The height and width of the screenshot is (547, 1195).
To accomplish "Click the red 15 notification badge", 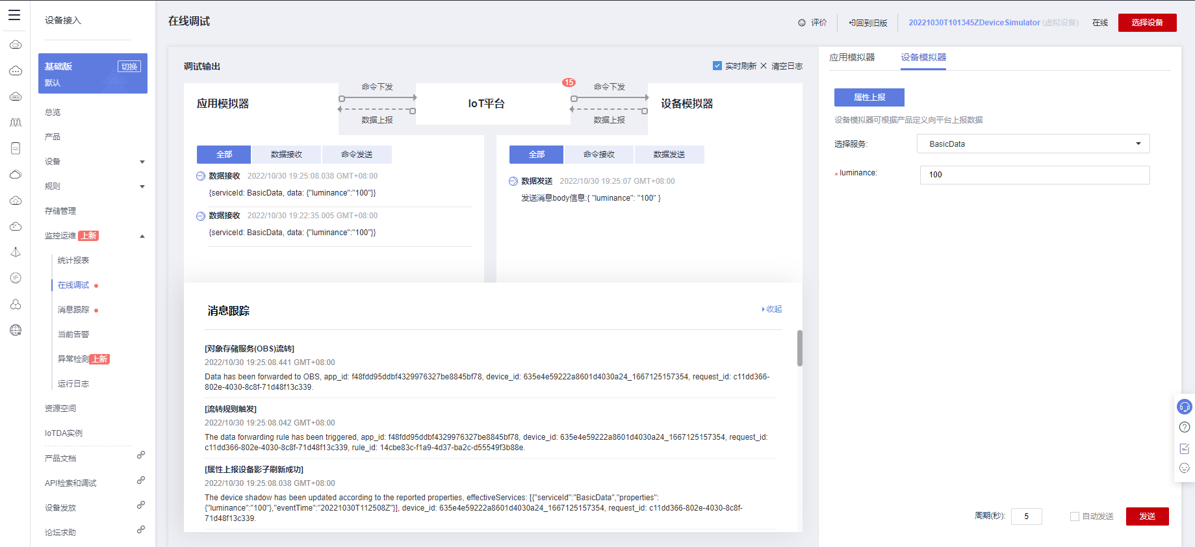I will click(x=569, y=83).
